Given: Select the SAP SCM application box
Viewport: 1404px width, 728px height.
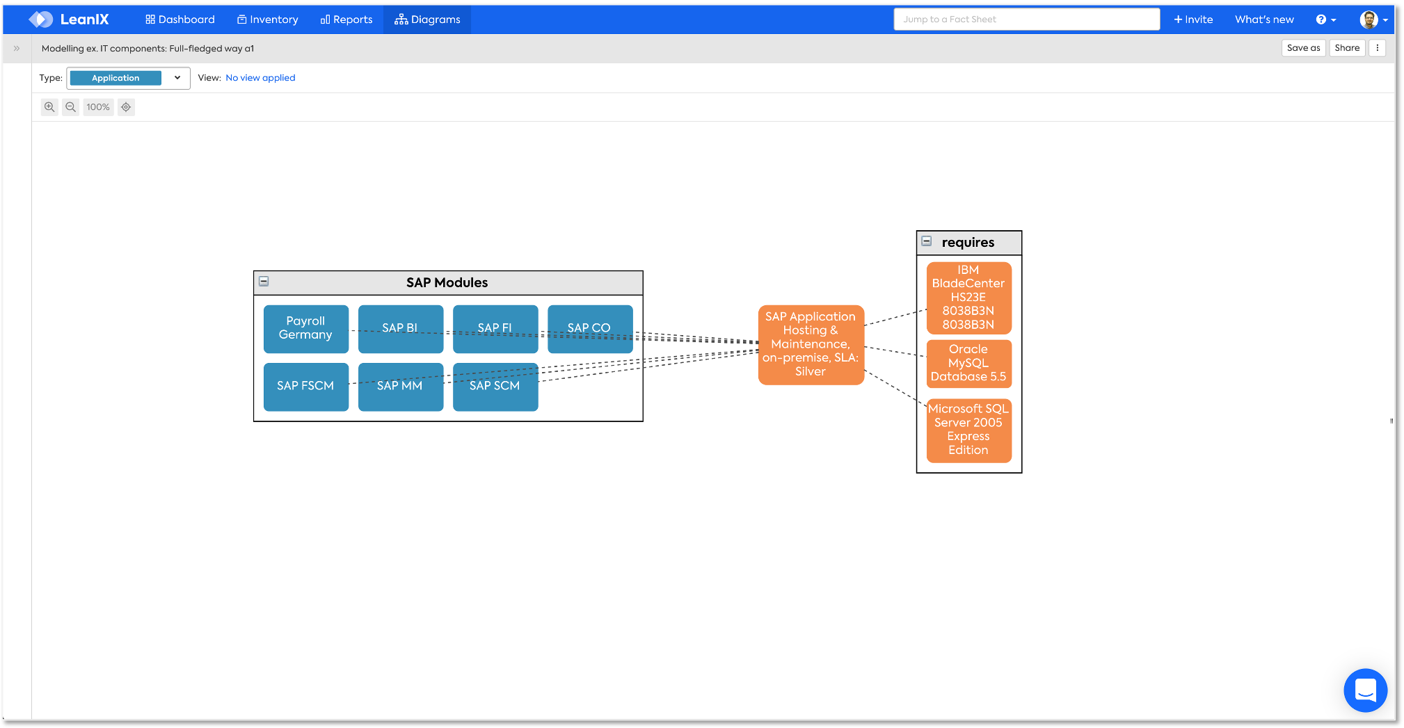Looking at the screenshot, I should point(495,387).
